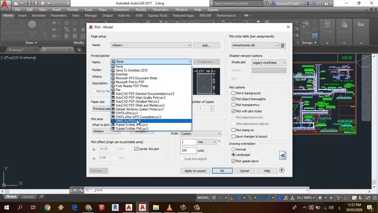Launch Google Chrome from the taskbar
378x213 pixels.
[47, 208]
